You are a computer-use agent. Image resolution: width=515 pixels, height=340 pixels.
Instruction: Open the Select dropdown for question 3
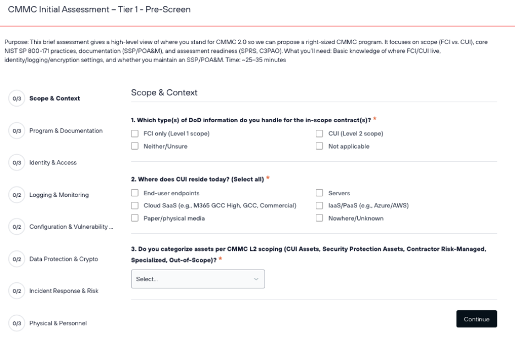(198, 278)
